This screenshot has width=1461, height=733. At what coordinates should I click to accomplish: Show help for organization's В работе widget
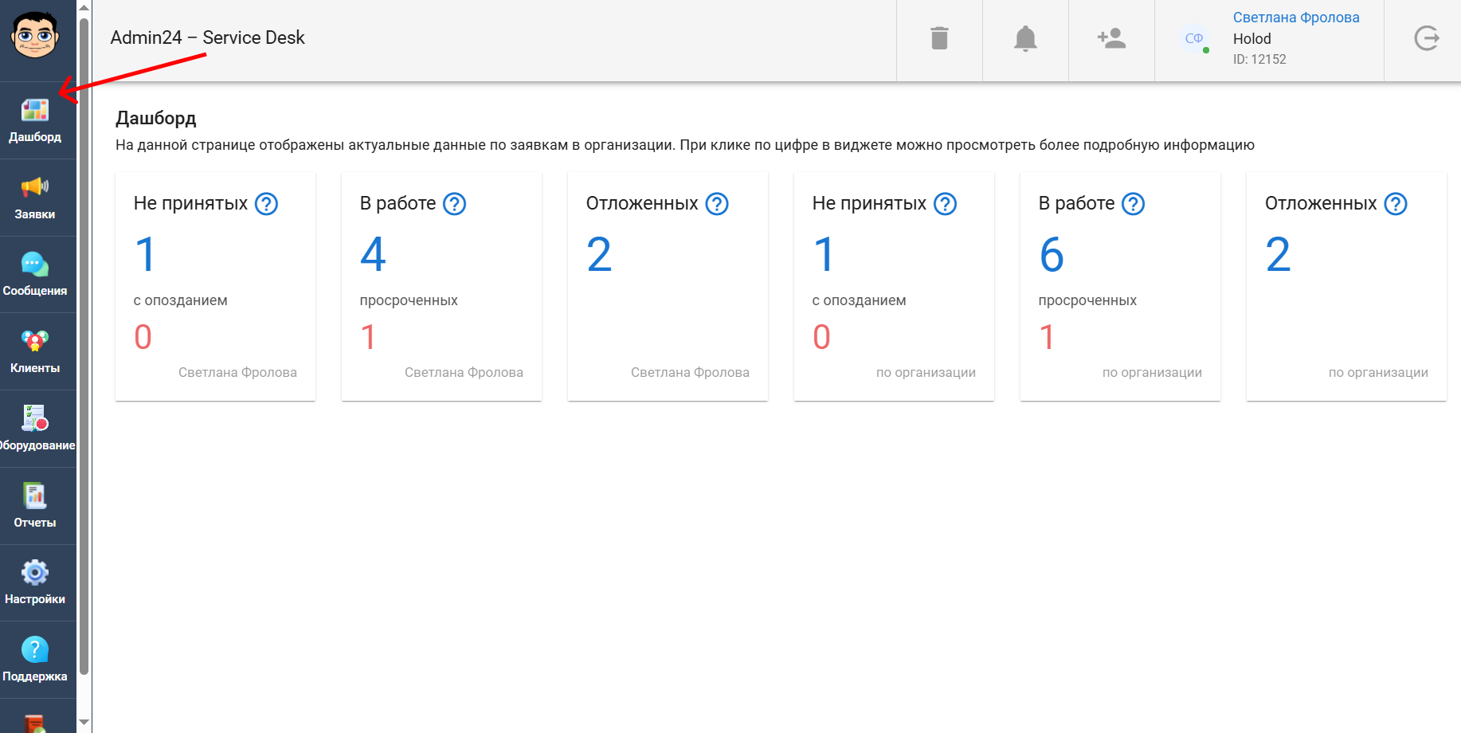coord(1133,204)
